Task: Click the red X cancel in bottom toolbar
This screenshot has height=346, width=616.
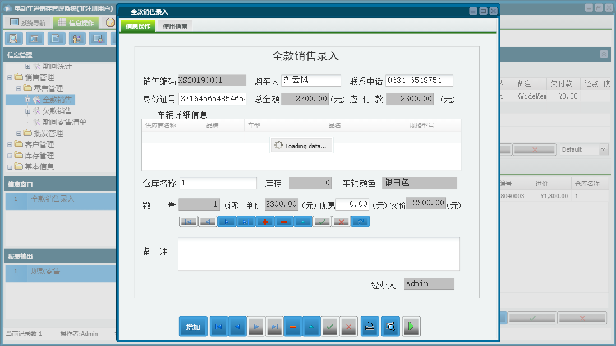Action: click(x=348, y=326)
